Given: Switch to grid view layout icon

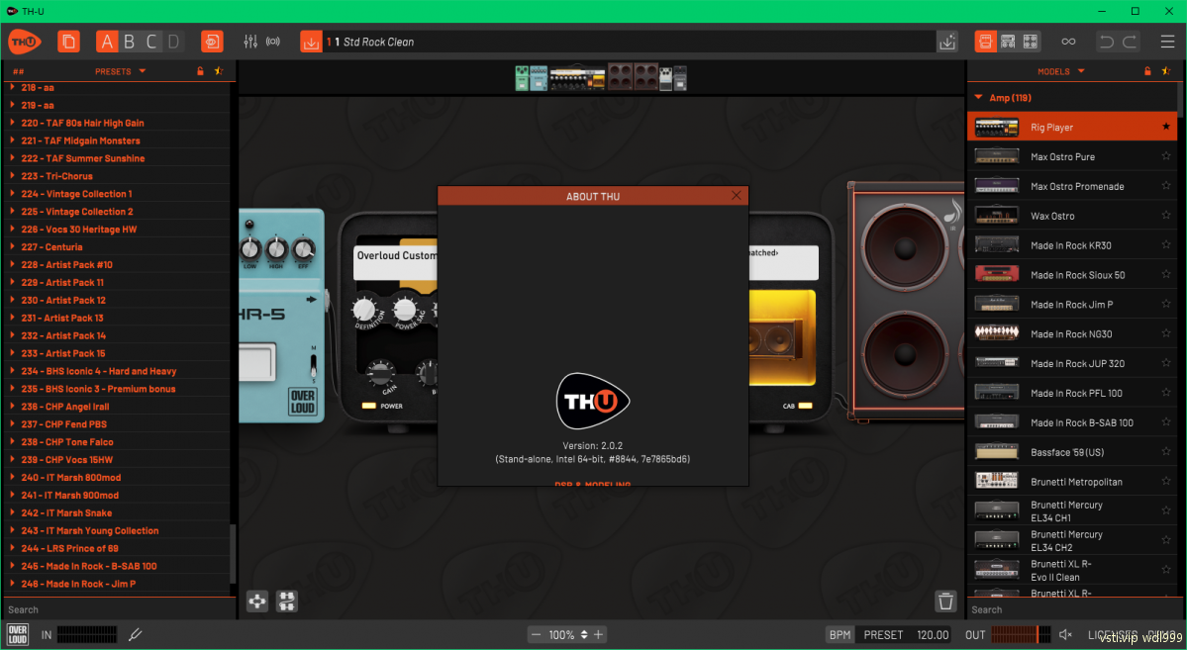Looking at the screenshot, I should click(x=1031, y=42).
